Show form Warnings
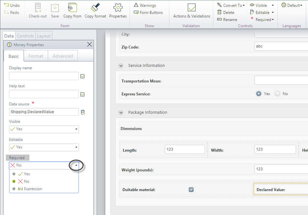 (145, 5)
